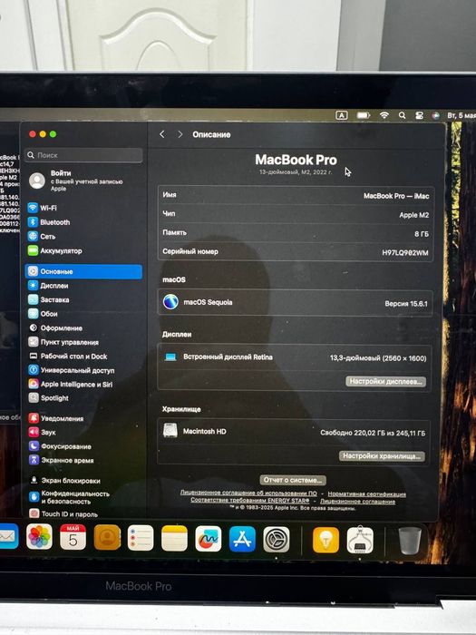This screenshot has height=635, width=476.
Task: Click the serial number H97LQ982WM
Action: 404,253
